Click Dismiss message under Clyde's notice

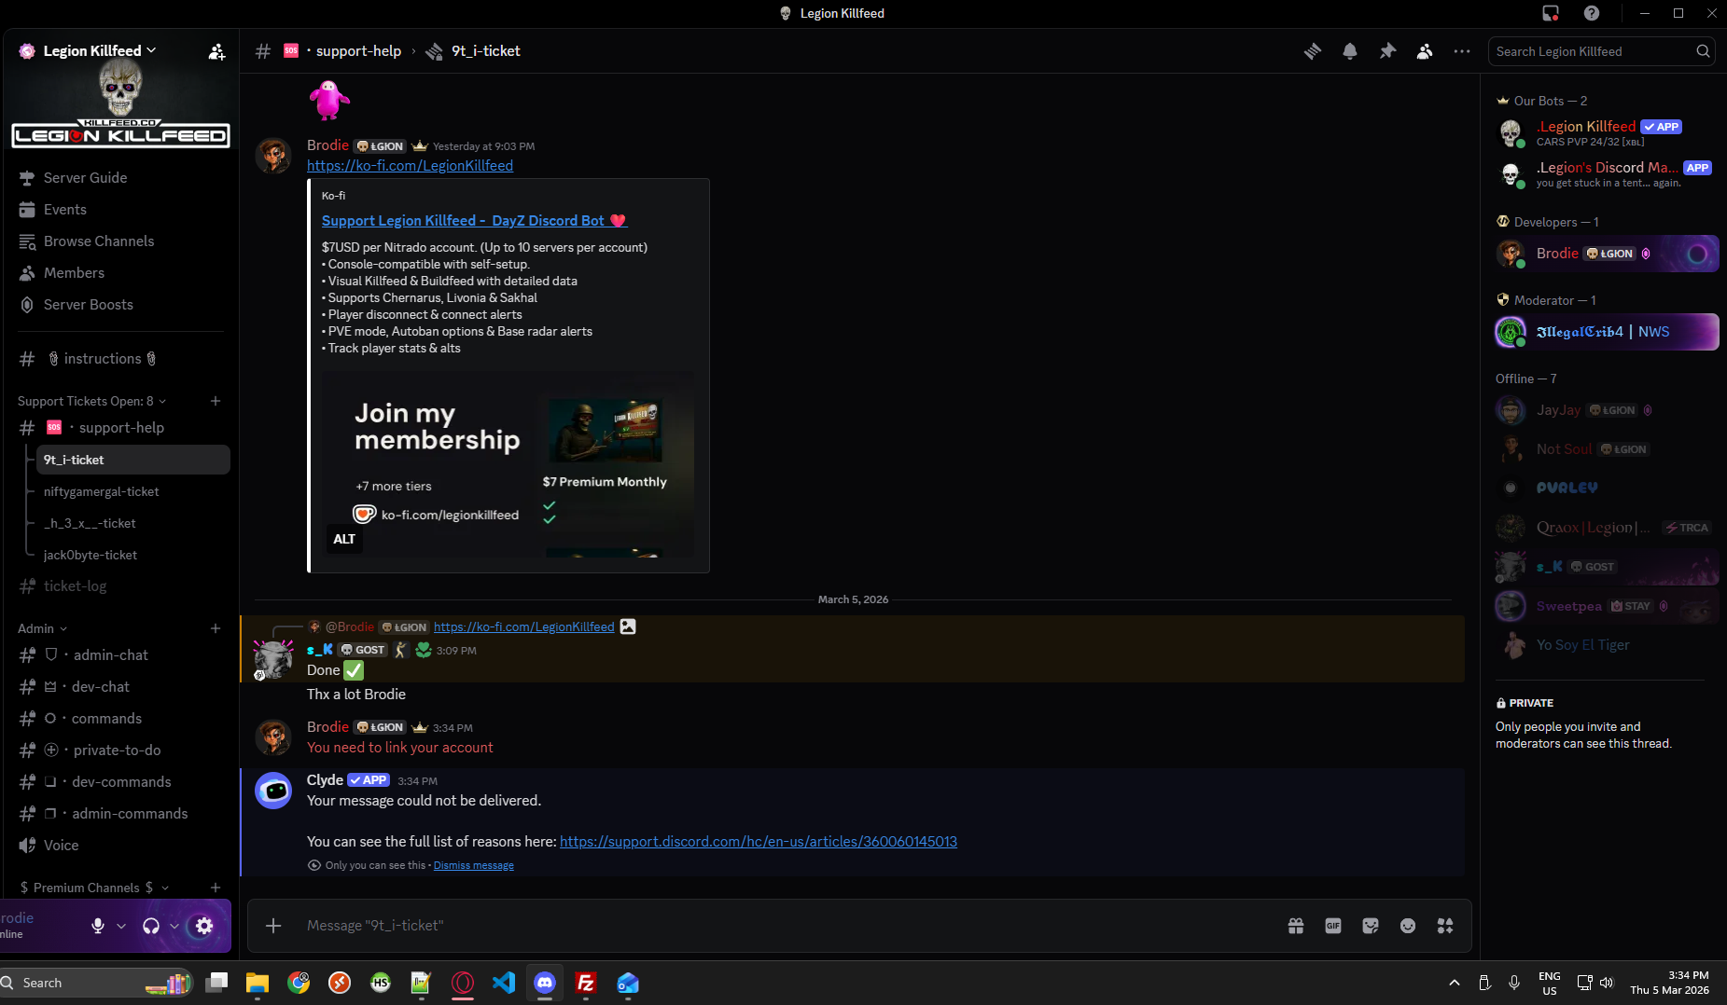click(473, 865)
